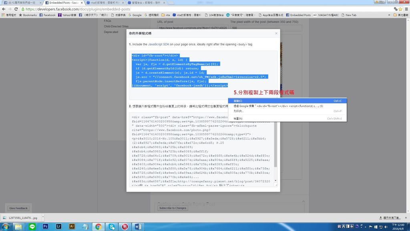Open the Chrome hamburger menu
Screen dimensions: 410x231
[x=406, y=9]
